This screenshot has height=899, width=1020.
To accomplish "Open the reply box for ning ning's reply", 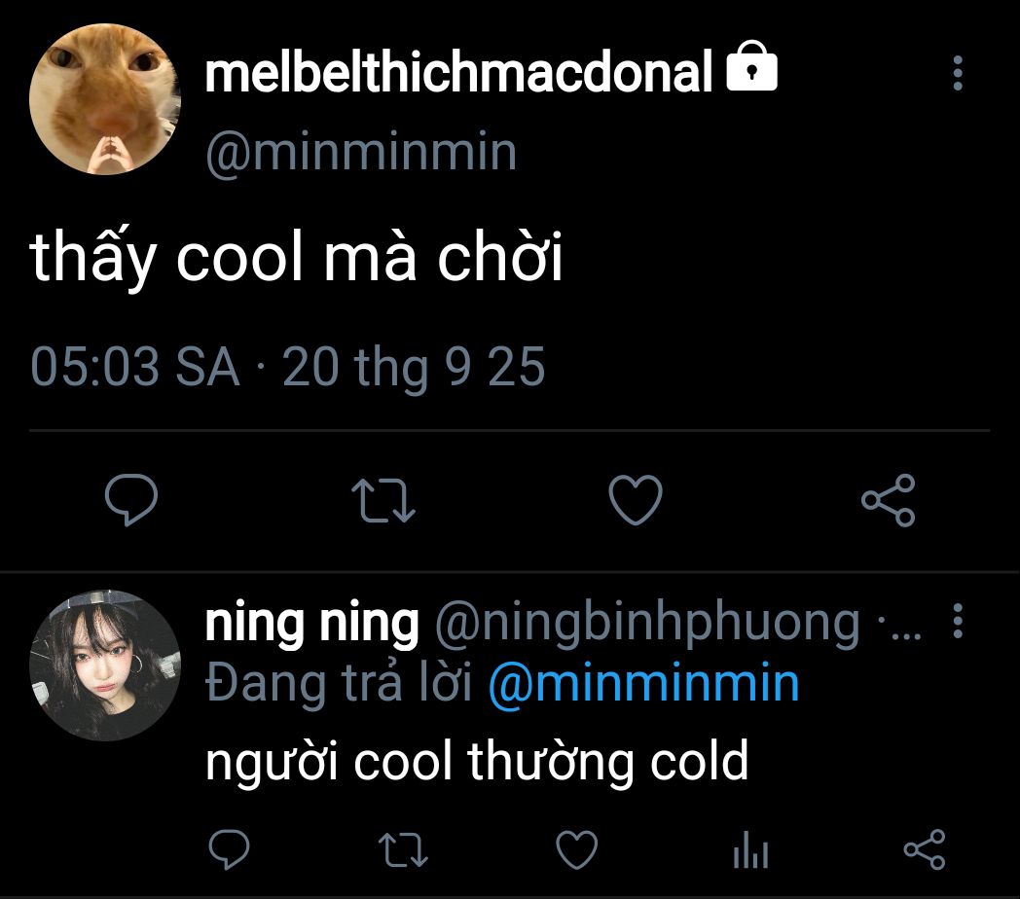I will (231, 849).
